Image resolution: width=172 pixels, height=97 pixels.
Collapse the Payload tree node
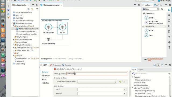(132, 77)
